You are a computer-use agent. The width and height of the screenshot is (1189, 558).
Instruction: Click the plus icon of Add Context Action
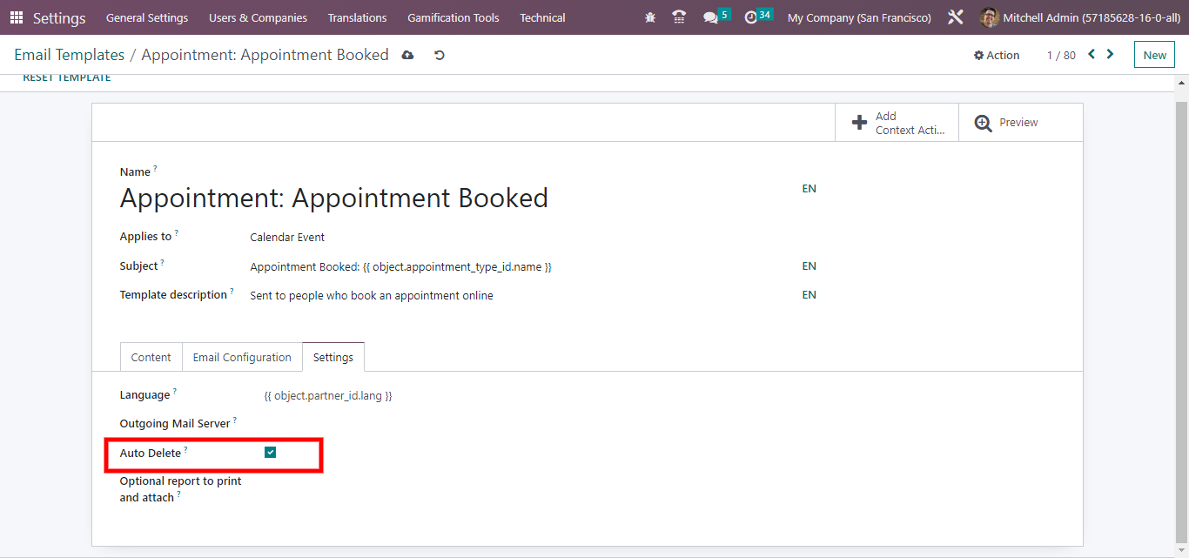click(x=859, y=123)
